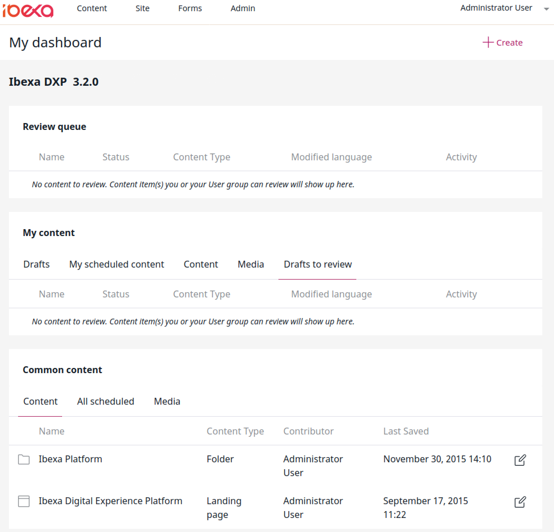The height and width of the screenshot is (532, 554).
Task: Open the Admin menu
Action: pos(243,8)
